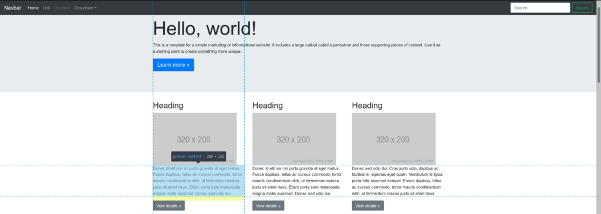
Task: Click the middle column Donec id elit paragraph
Action: (x=296, y=181)
